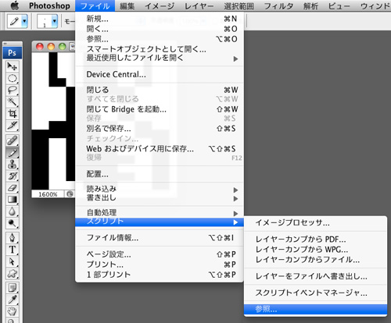Expand the 書き出し submenu
Image resolution: width=391 pixels, height=323 pixels.
tap(160, 198)
